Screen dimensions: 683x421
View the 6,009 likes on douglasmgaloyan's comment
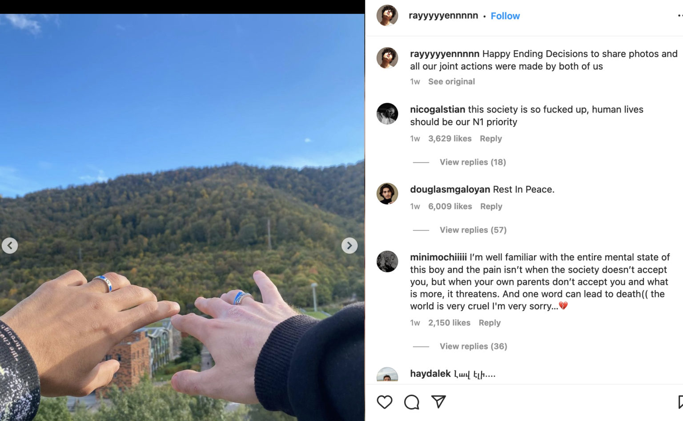tap(450, 206)
